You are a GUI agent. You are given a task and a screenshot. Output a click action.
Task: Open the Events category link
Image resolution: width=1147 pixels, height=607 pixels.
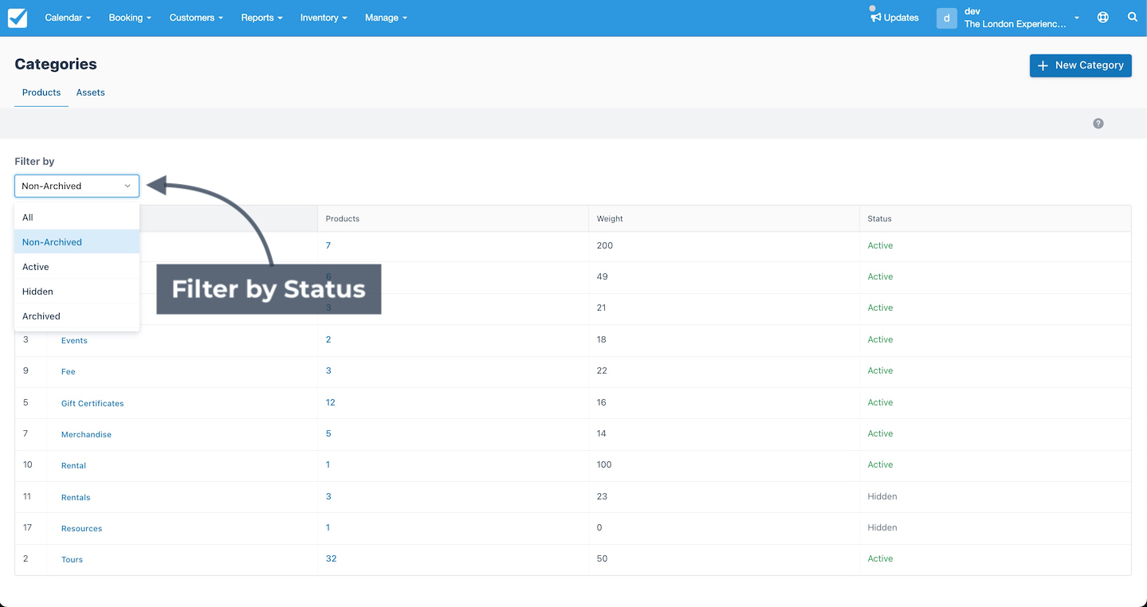(74, 340)
